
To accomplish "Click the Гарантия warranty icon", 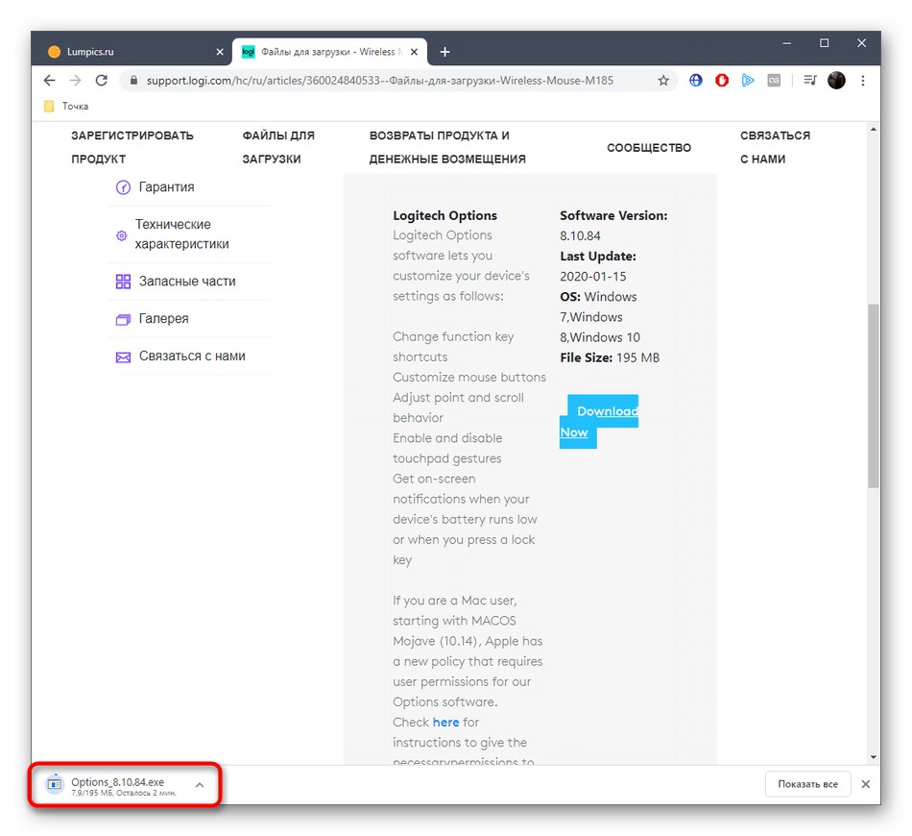I will coord(123,186).
